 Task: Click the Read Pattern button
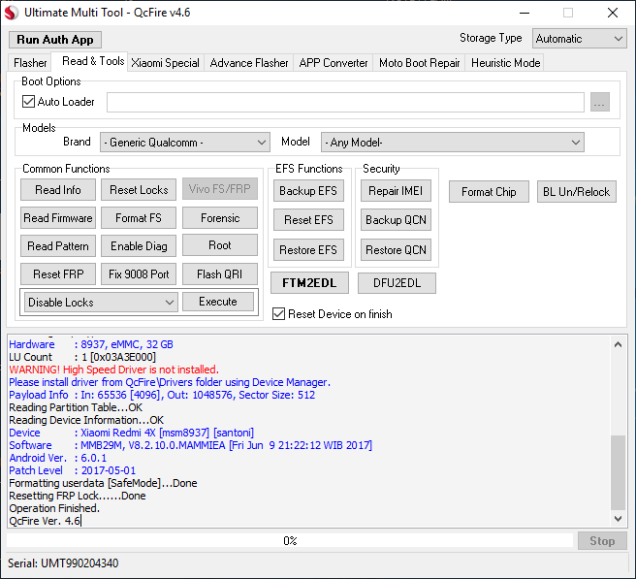(58, 246)
